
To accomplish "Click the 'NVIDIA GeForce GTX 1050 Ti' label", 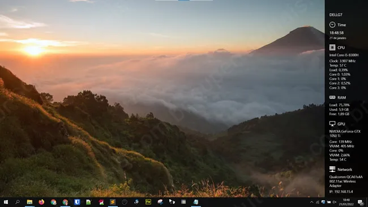I will point(345,133).
